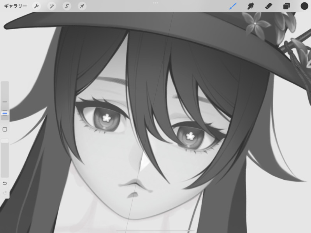Tap the three-dot multitasking handle at top
Image resolution: width=311 pixels, height=233 pixels.
point(156,3)
